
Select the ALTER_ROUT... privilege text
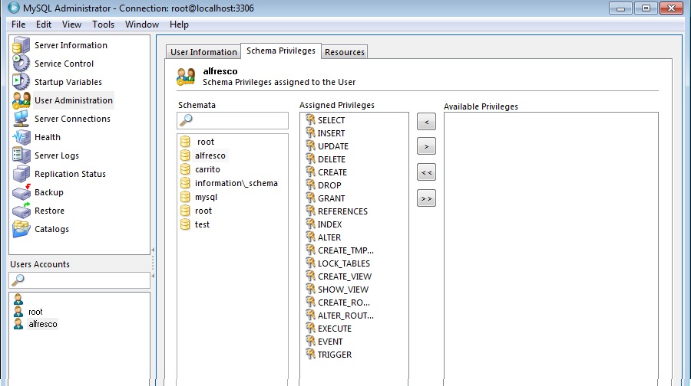[x=345, y=316]
